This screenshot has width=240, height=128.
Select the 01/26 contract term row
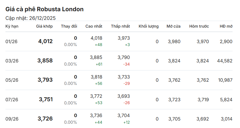11,41
